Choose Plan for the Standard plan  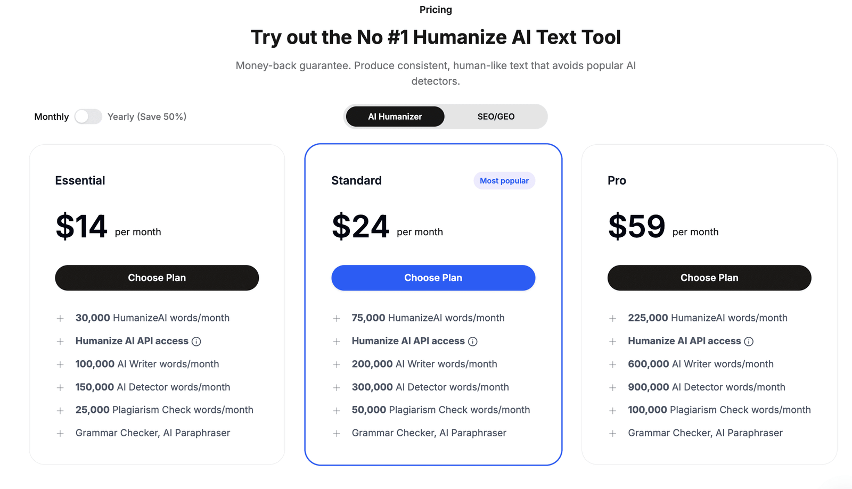point(433,277)
